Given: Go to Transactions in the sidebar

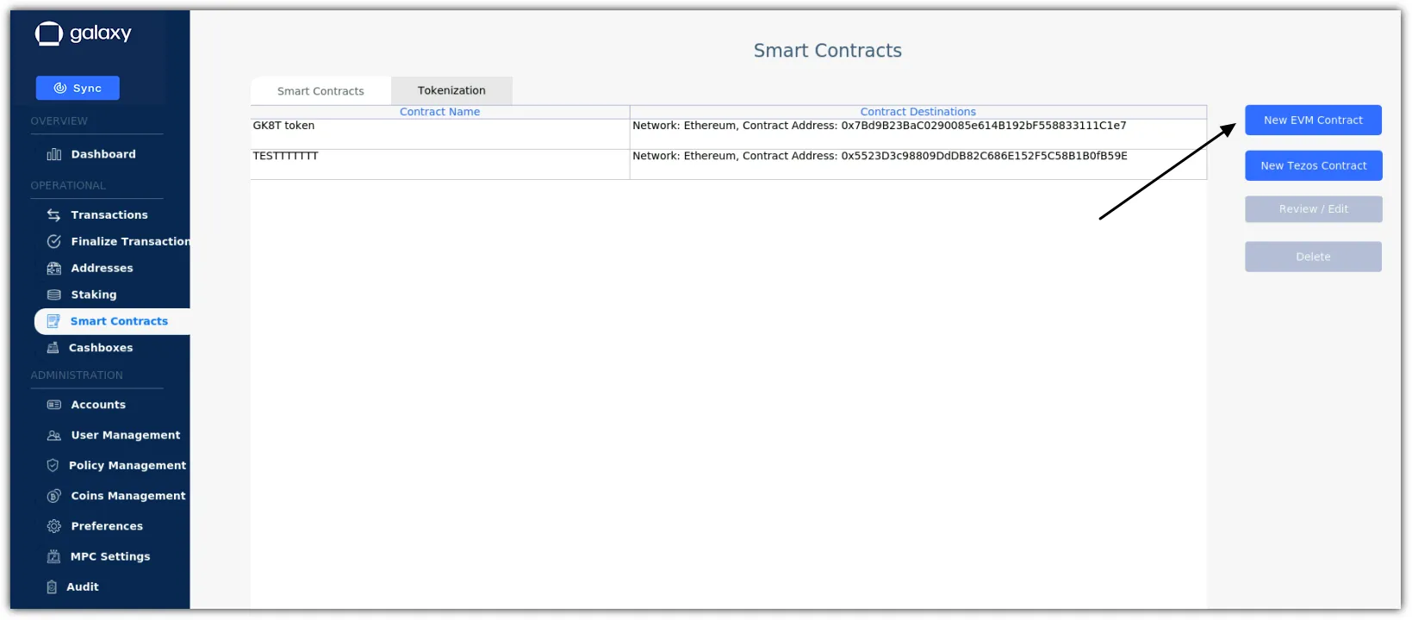Looking at the screenshot, I should [x=109, y=215].
